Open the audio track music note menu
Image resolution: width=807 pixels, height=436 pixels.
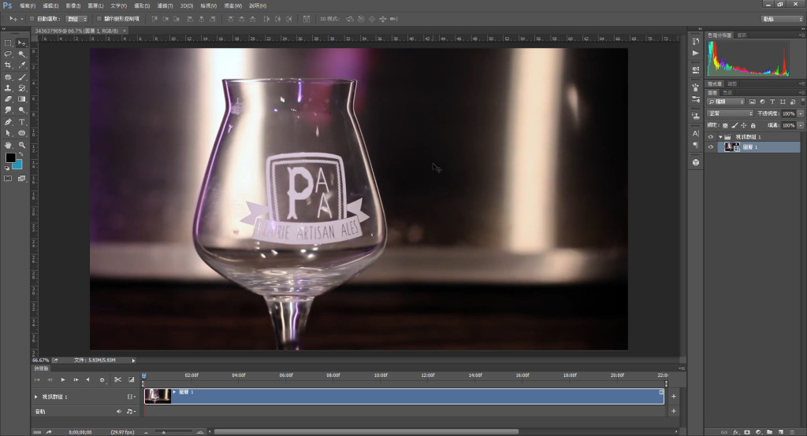131,412
